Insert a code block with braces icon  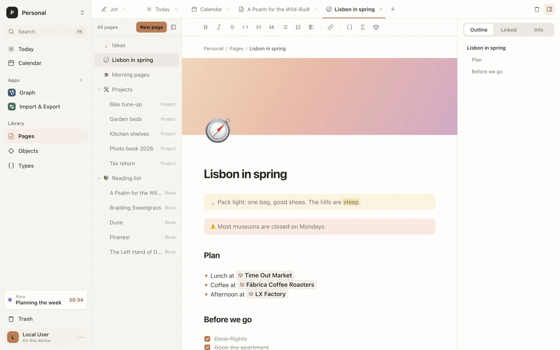(349, 27)
